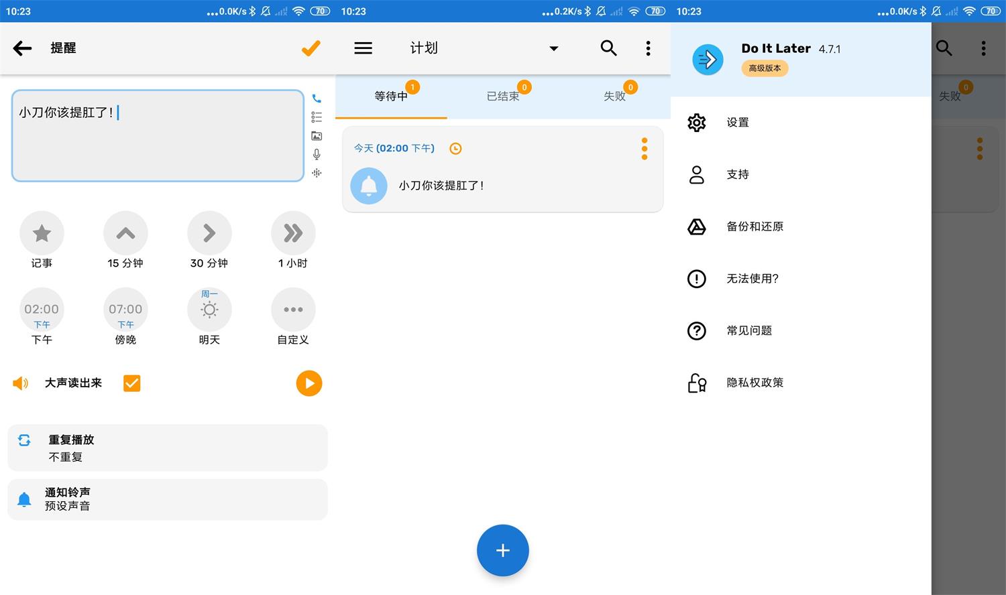Tap the microphone icon for voice input
1006x595 pixels.
click(317, 154)
